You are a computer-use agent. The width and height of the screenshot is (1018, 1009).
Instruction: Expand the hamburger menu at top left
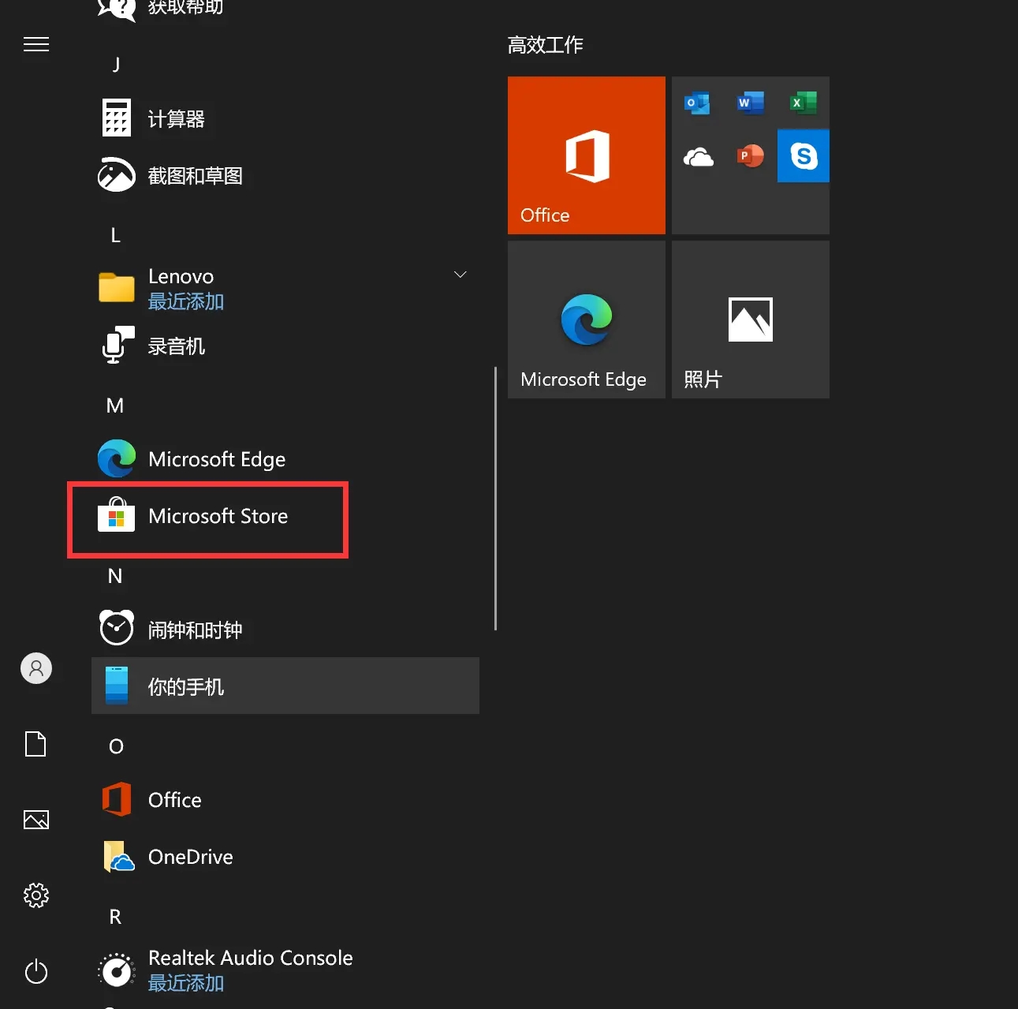coord(36,44)
